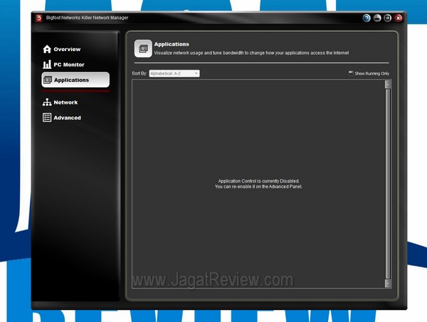Click 'You can re-enable it on the Advanced Panel' text
Image resolution: width=427 pixels, height=322 pixels.
[x=258, y=186]
